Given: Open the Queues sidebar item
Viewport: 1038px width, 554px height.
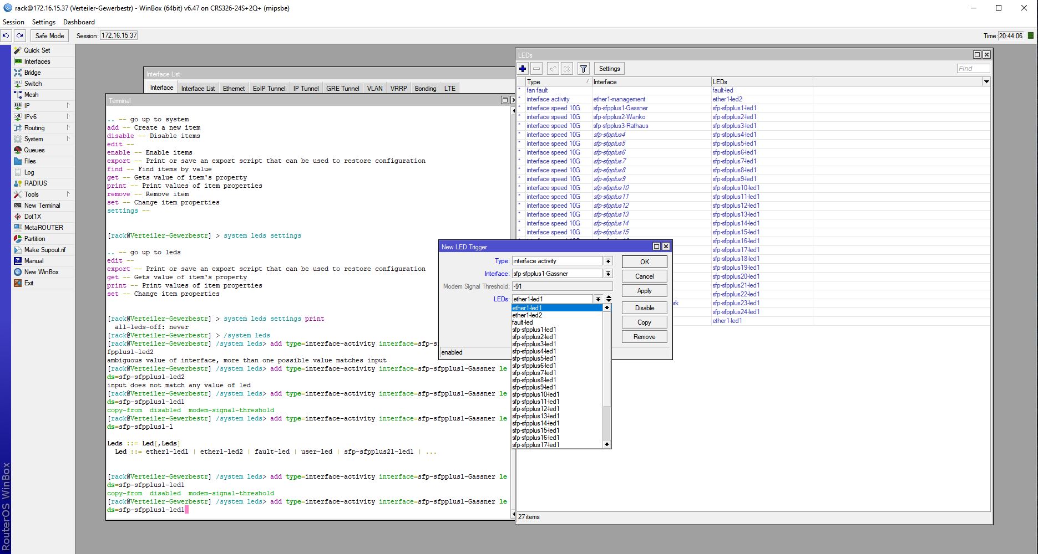Looking at the screenshot, I should click(x=34, y=150).
